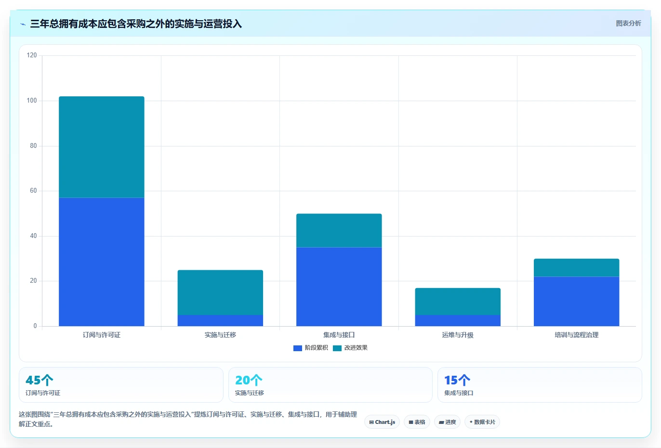Image resolution: width=661 pixels, height=448 pixels.
Task: Click the blue segment of the 订阅与许可证 bar
Action: point(102,262)
